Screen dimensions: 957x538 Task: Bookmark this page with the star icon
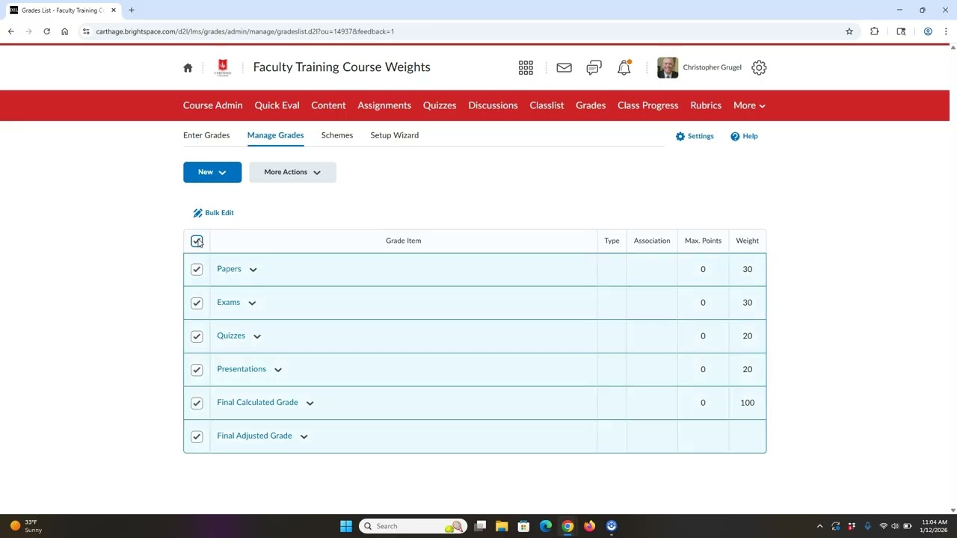point(849,31)
